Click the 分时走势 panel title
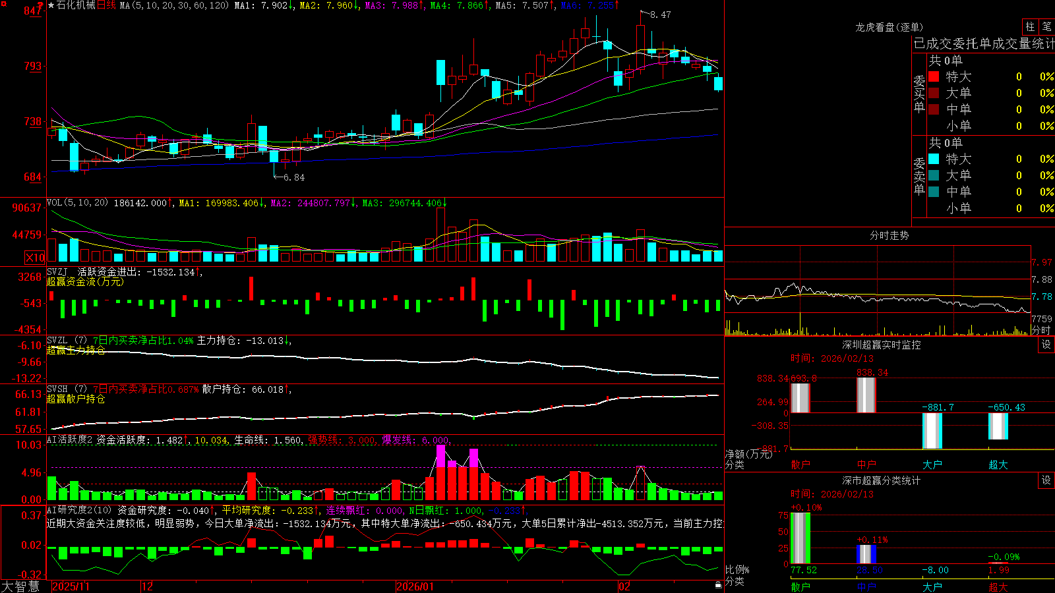Viewport: 1055px width, 593px height. (x=889, y=235)
